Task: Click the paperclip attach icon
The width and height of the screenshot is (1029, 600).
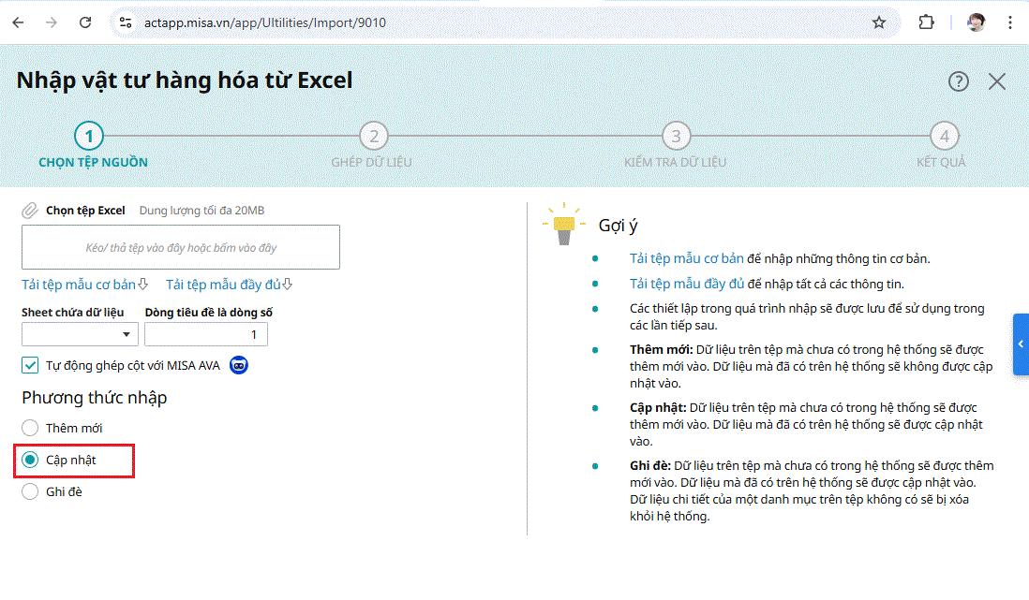Action: tap(30, 211)
